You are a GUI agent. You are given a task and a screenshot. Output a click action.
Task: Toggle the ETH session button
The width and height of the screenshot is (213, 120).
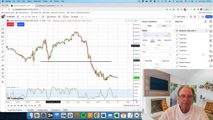pyautogui.click(x=138, y=106)
